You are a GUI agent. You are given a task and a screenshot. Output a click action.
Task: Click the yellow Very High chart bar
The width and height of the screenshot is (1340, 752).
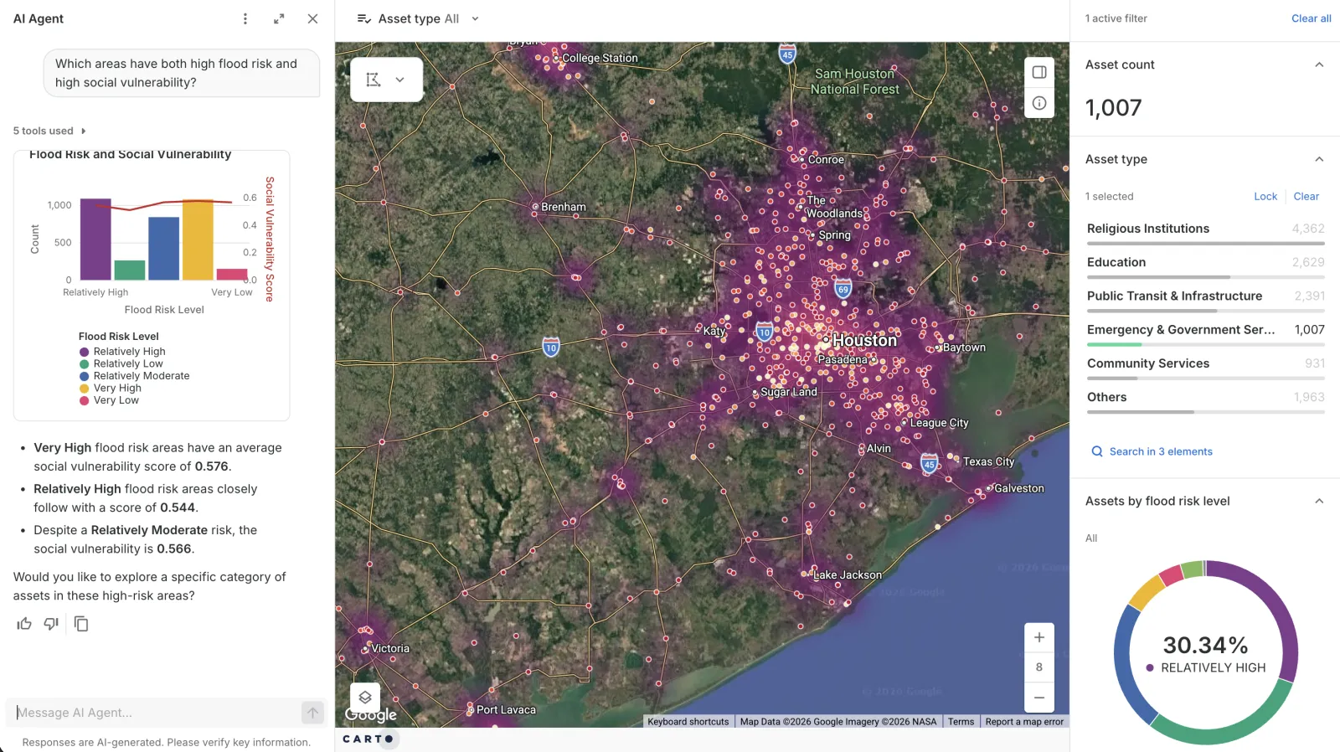point(198,240)
